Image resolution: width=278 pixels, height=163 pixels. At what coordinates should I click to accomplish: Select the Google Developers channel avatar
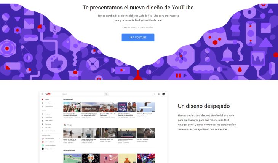click(x=43, y=145)
